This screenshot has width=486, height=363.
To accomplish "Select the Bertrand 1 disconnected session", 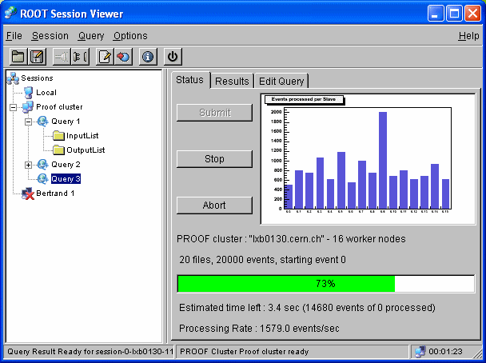I will coord(54,193).
